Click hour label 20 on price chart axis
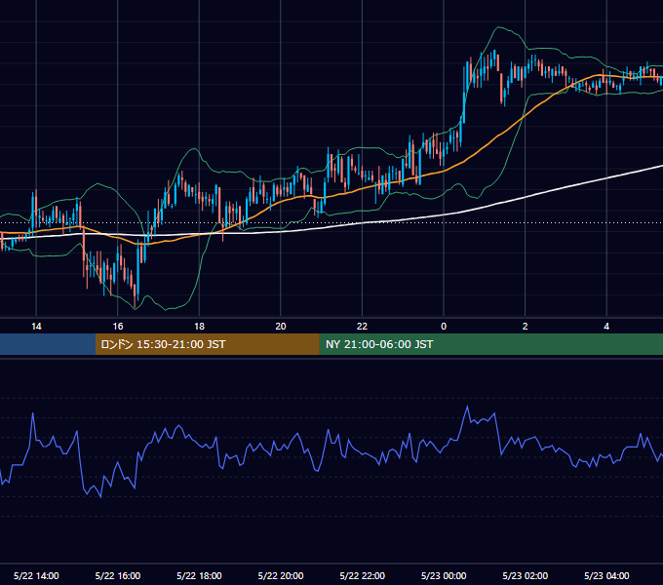This screenshot has width=663, height=585. (x=281, y=327)
